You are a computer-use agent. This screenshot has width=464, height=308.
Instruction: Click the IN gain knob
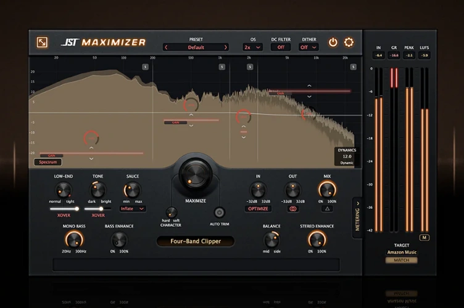click(x=258, y=190)
